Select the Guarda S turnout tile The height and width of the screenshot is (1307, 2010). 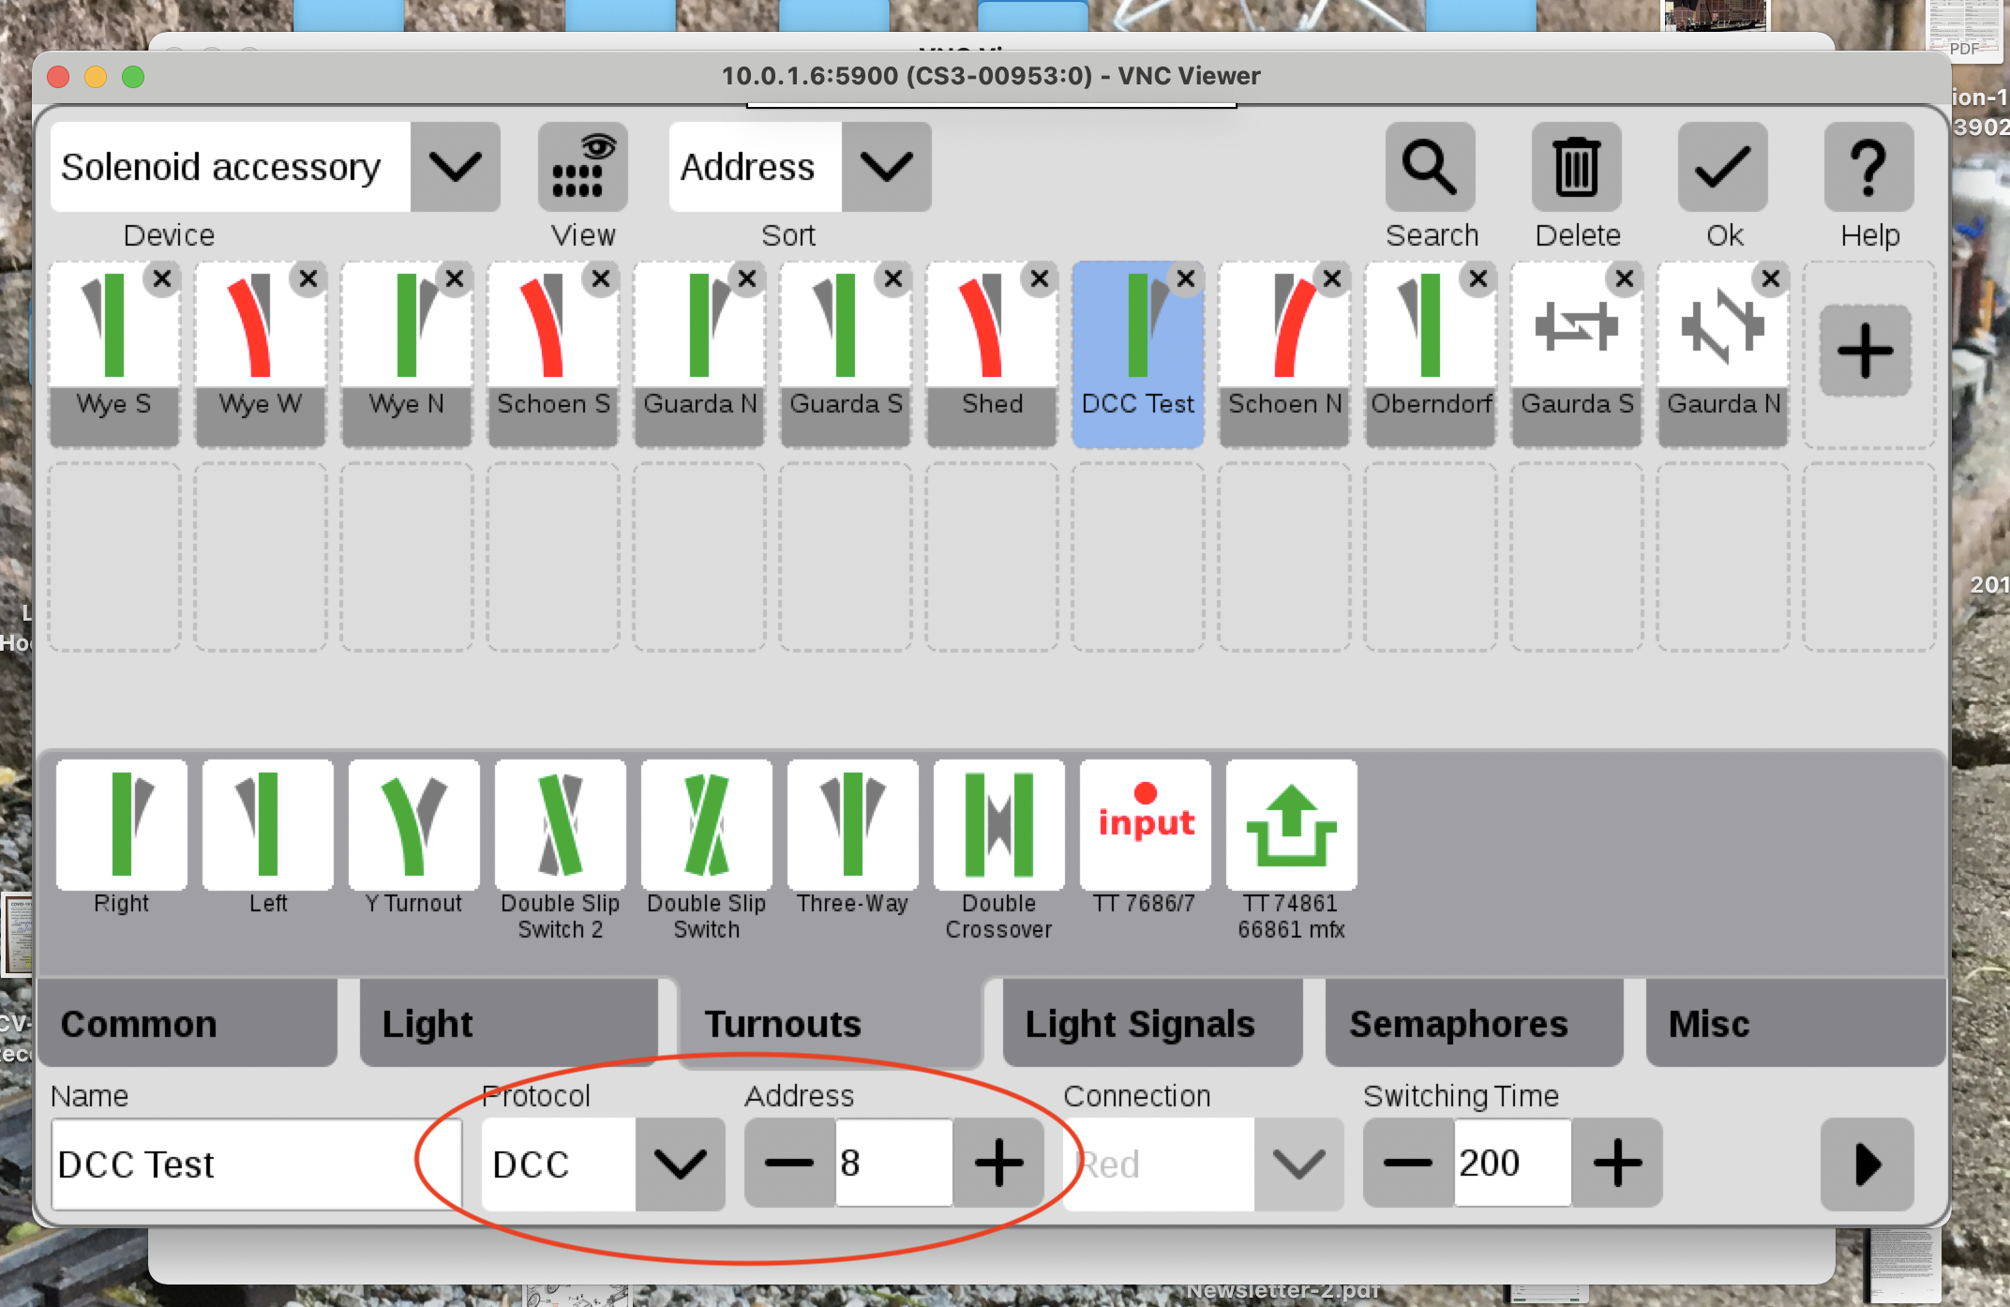coord(846,353)
